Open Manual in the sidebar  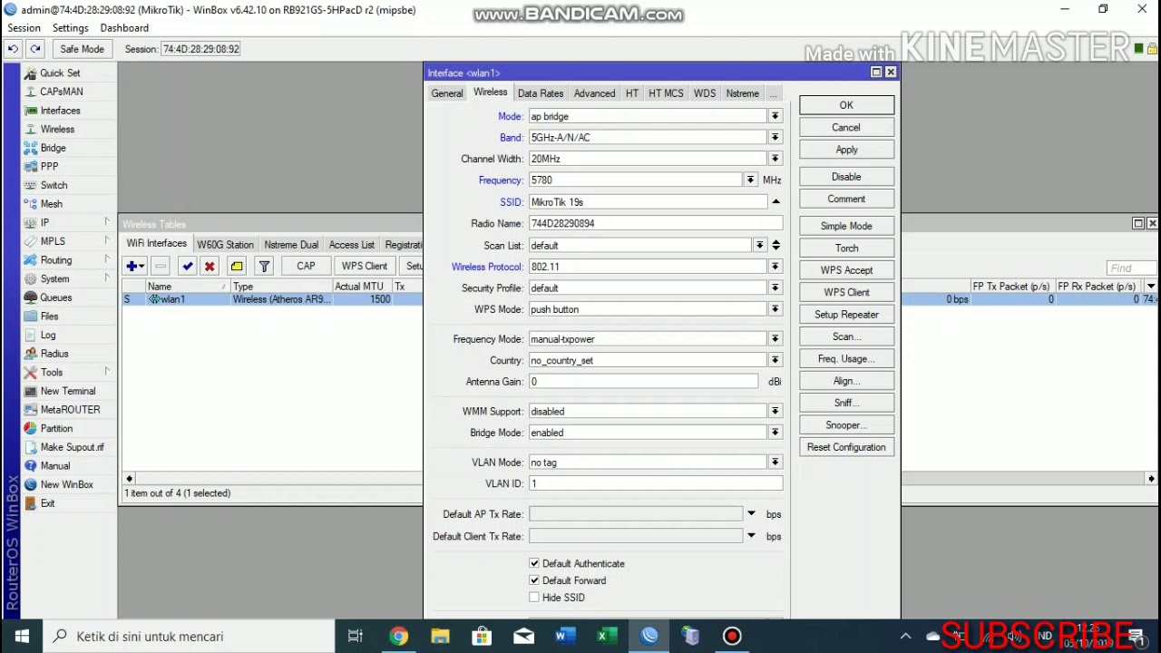(54, 466)
